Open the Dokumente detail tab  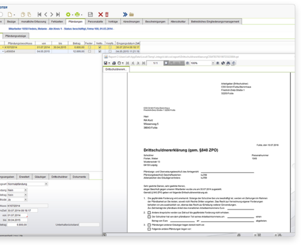coord(79,177)
